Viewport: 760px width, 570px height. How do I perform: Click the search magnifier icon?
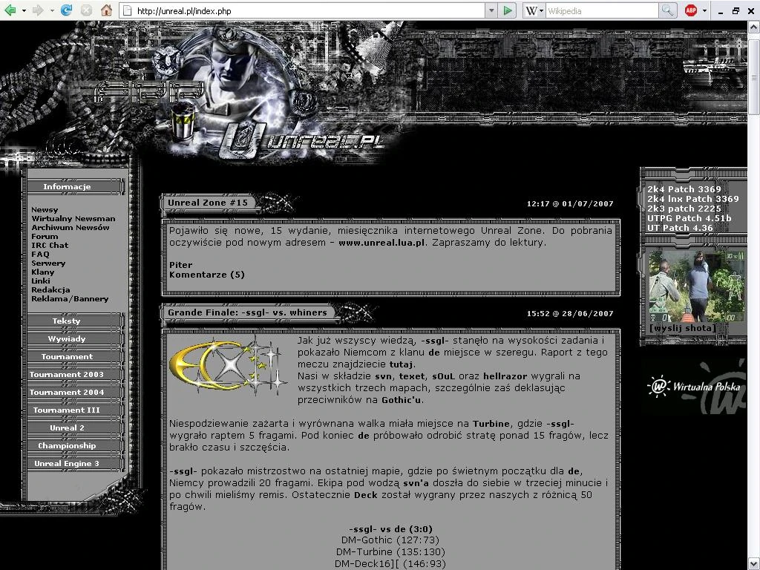point(667,10)
